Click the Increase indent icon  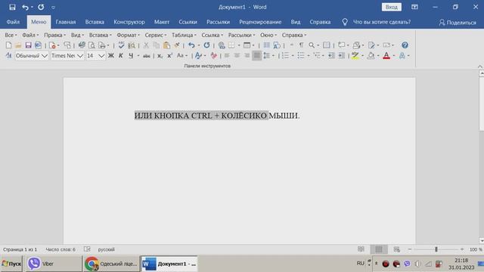(x=341, y=56)
